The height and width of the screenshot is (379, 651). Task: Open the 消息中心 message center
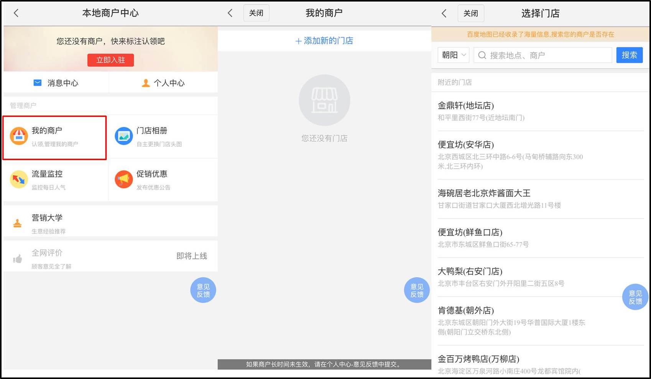click(56, 83)
